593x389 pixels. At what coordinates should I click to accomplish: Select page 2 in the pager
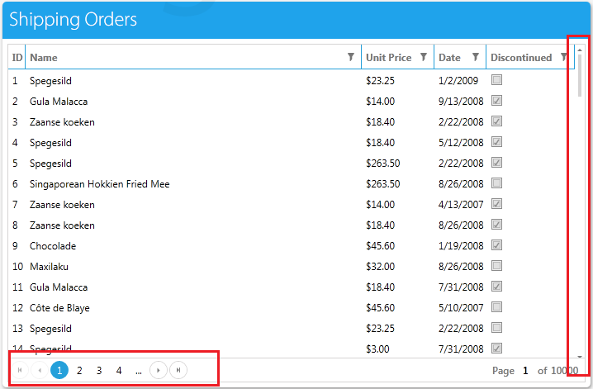pos(79,371)
